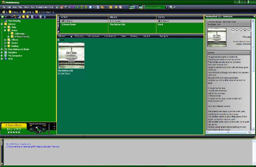Image resolution: width=256 pixels, height=167 pixels.
Task: Click the purple toolbar icon
Action: point(73,7)
